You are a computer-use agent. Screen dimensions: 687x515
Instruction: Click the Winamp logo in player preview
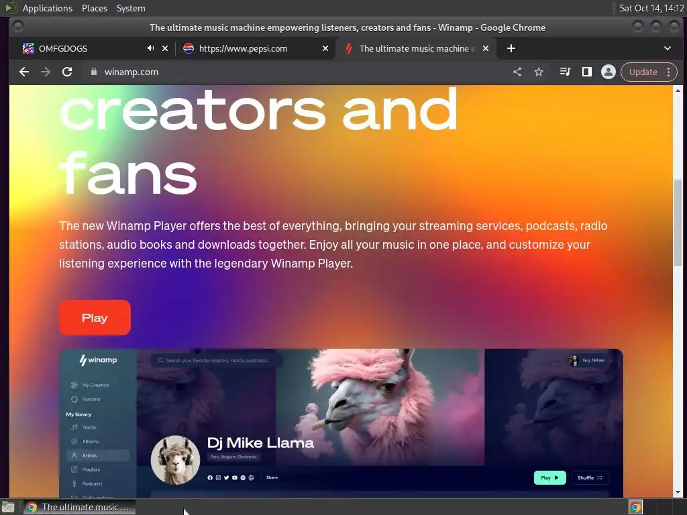(98, 360)
